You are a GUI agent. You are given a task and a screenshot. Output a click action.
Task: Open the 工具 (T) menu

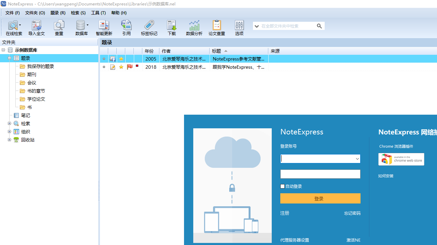tap(98, 13)
